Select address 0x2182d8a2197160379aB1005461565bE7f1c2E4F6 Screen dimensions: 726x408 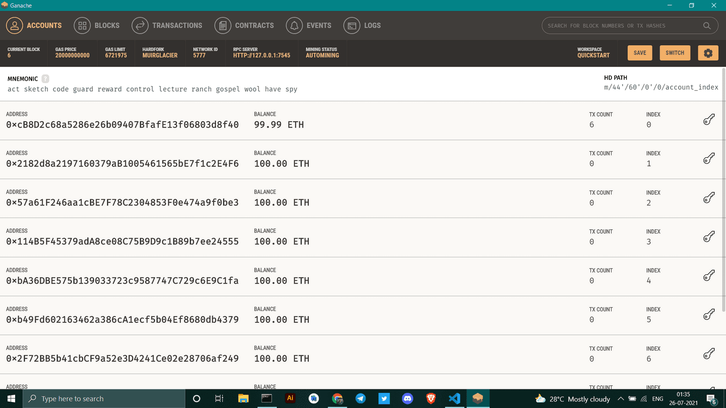(123, 163)
